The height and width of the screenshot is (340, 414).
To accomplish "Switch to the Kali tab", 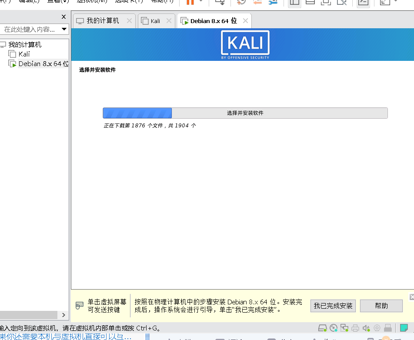I will pyautogui.click(x=155, y=21).
